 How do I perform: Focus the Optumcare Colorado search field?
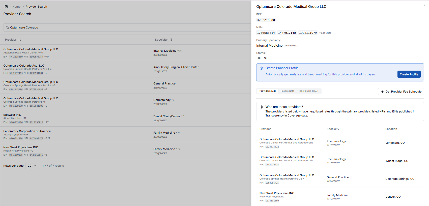click(x=127, y=27)
